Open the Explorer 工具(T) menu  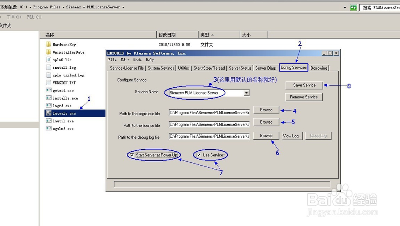pyautogui.click(x=14, y=17)
